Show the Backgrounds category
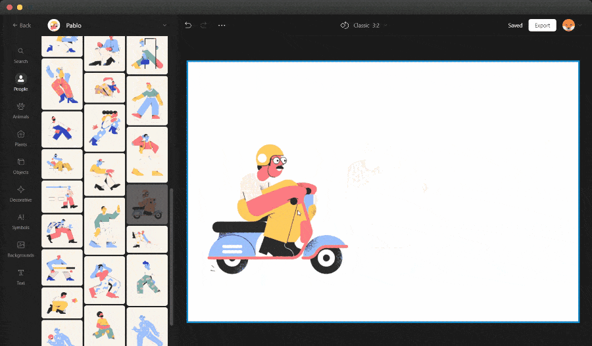Image resolution: width=592 pixels, height=346 pixels. [21, 249]
